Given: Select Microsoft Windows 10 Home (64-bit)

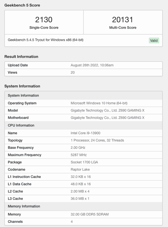Looking at the screenshot, I should pos(99,103).
